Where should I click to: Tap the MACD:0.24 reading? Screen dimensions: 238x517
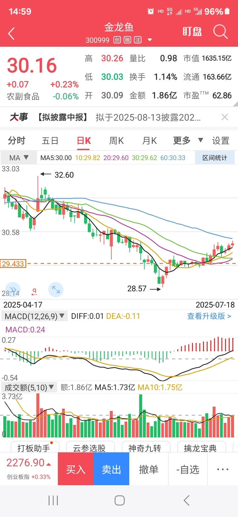click(x=25, y=330)
